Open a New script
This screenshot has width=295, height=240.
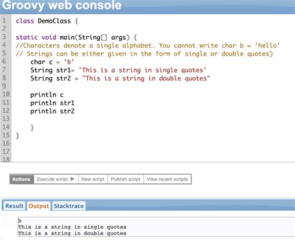pyautogui.click(x=93, y=179)
